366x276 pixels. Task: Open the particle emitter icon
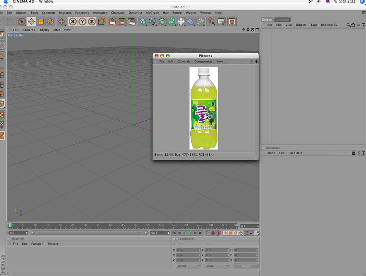(x=200, y=22)
